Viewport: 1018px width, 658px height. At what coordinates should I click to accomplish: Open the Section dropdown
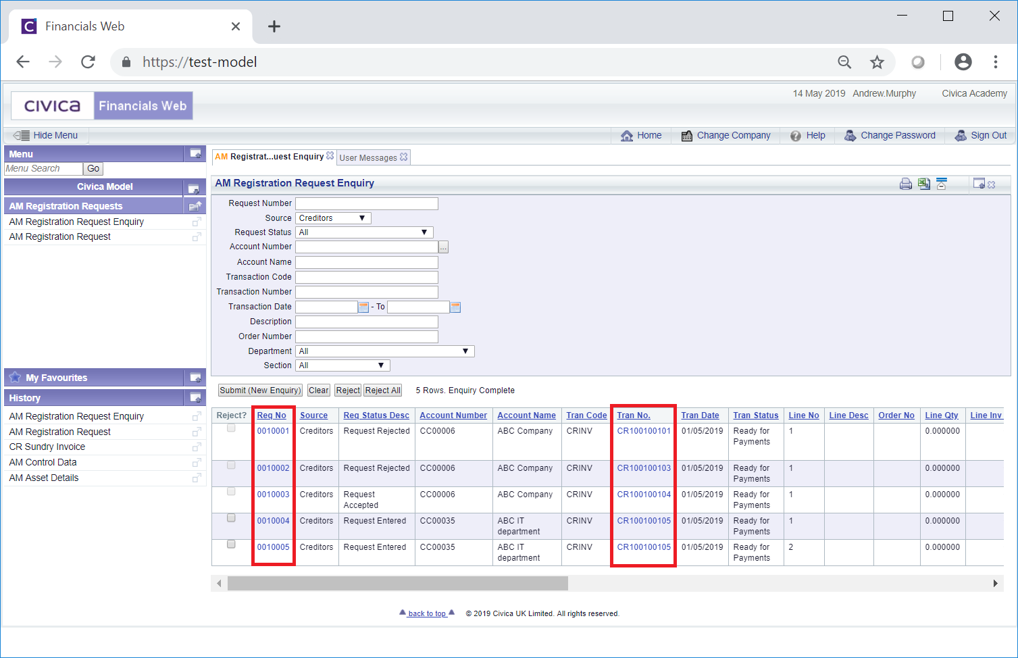342,365
